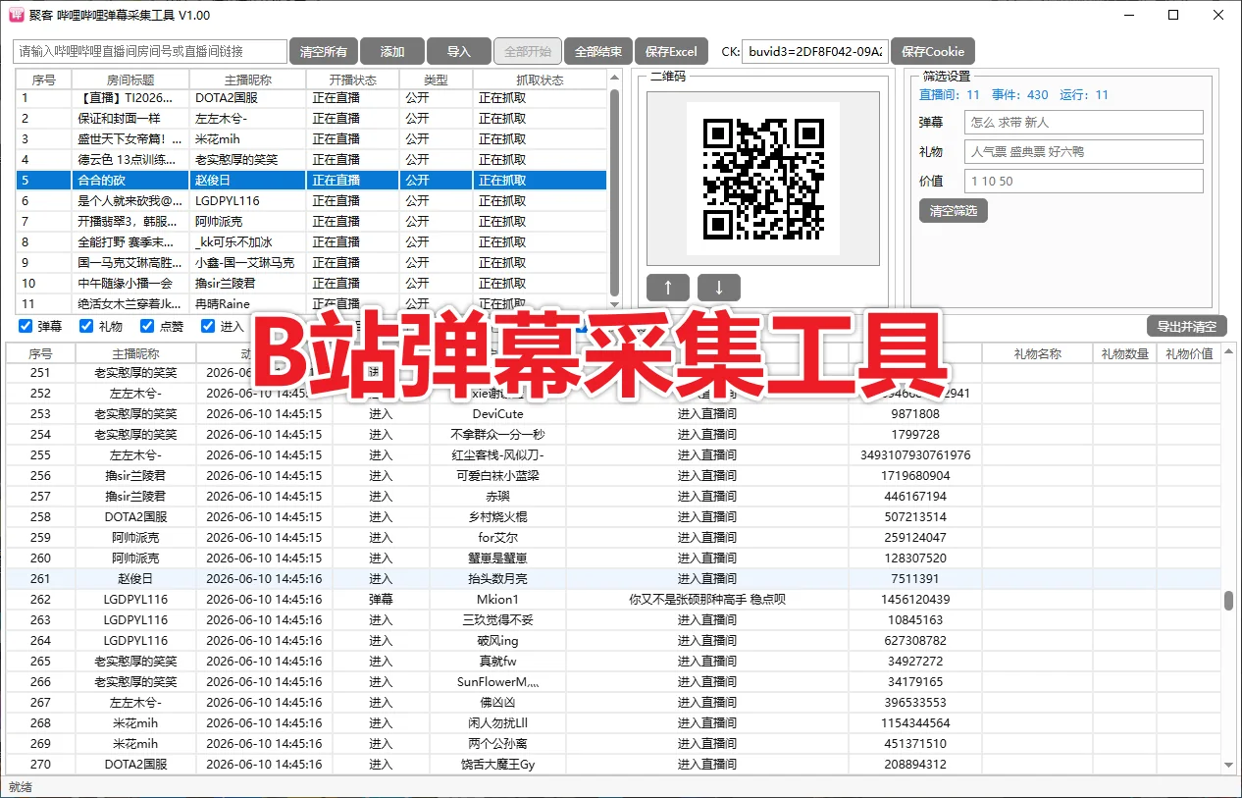
Task: Click the 全部开始 button
Action: point(528,52)
